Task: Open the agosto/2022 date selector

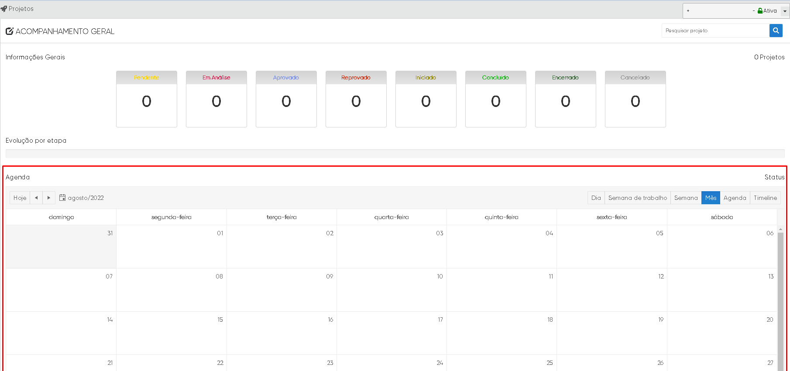Action: tap(82, 198)
